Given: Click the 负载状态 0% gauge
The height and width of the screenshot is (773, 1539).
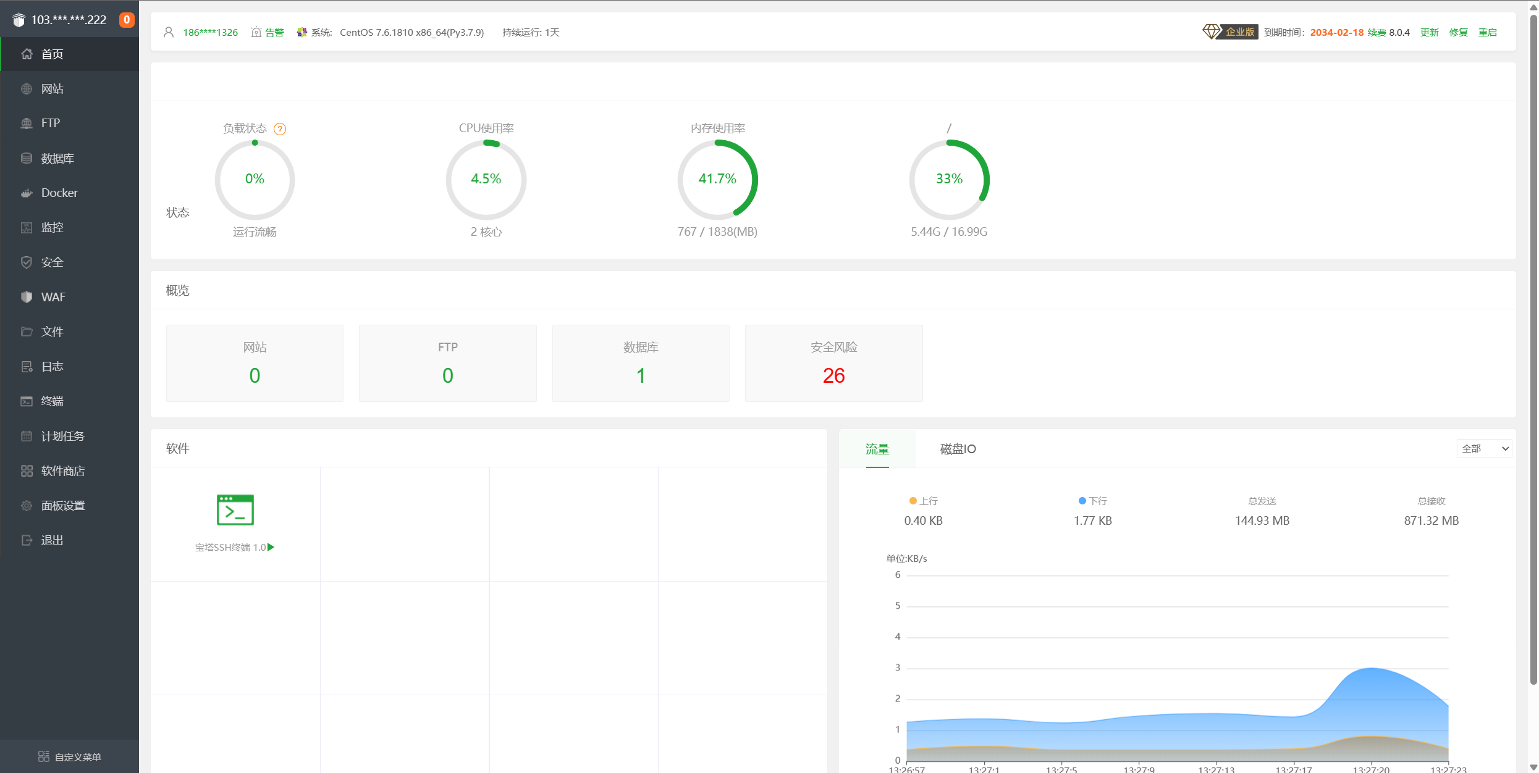Looking at the screenshot, I should coord(255,180).
